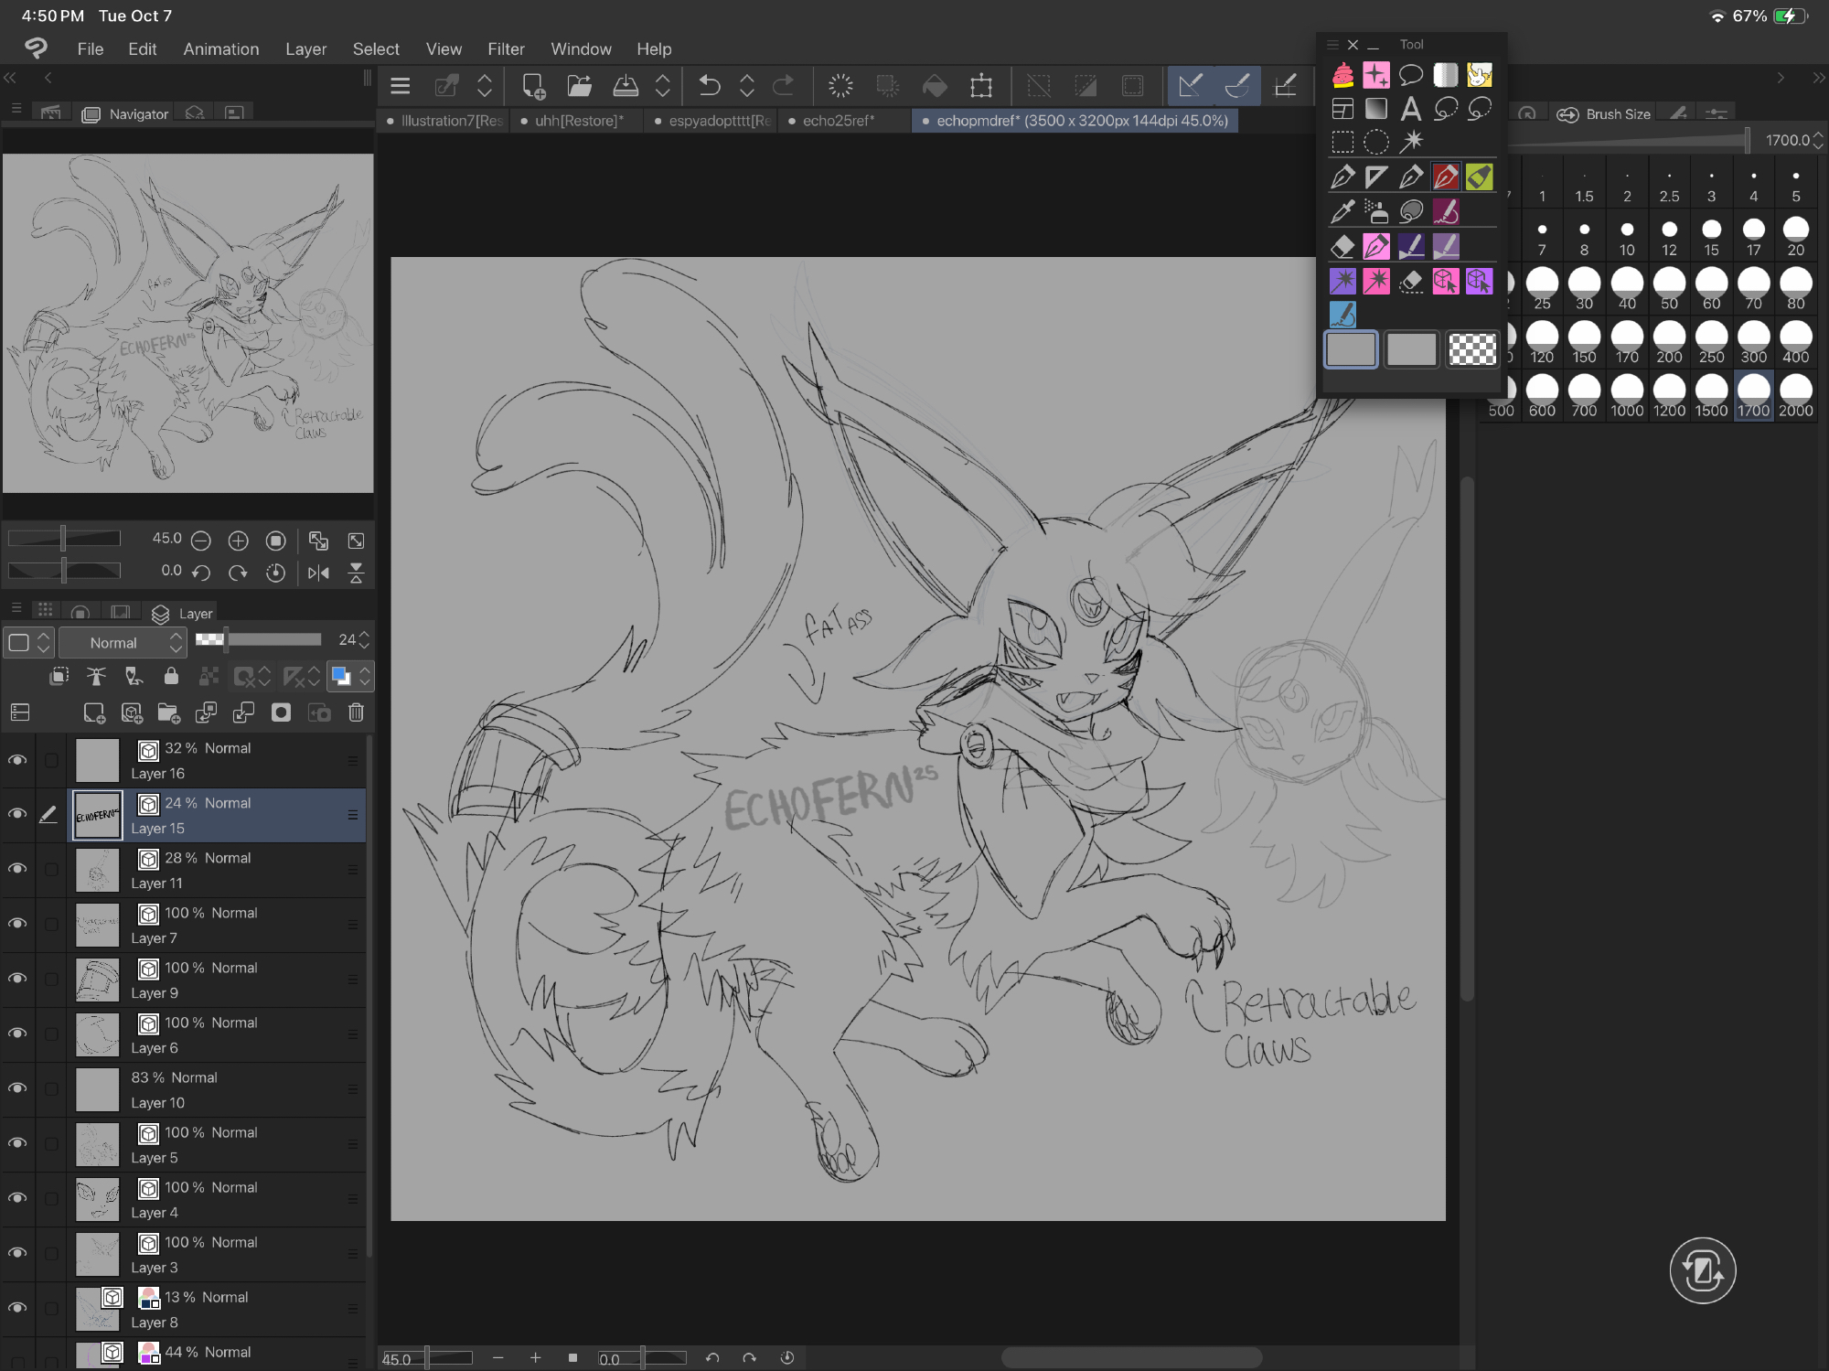
Task: Select the rectangle selection marquee tool
Action: (1342, 142)
